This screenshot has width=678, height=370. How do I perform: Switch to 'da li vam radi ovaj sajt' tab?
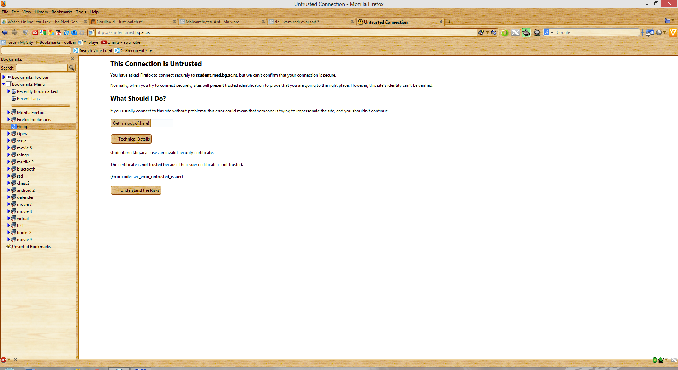pos(311,22)
